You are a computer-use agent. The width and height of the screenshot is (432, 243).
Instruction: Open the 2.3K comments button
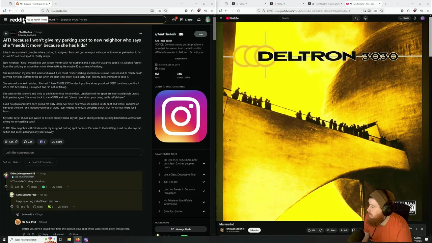(x=28, y=142)
